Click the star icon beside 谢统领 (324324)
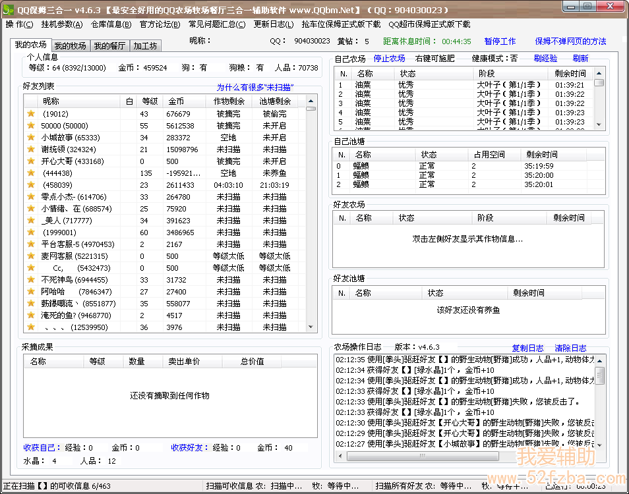629x494 pixels. (x=30, y=150)
